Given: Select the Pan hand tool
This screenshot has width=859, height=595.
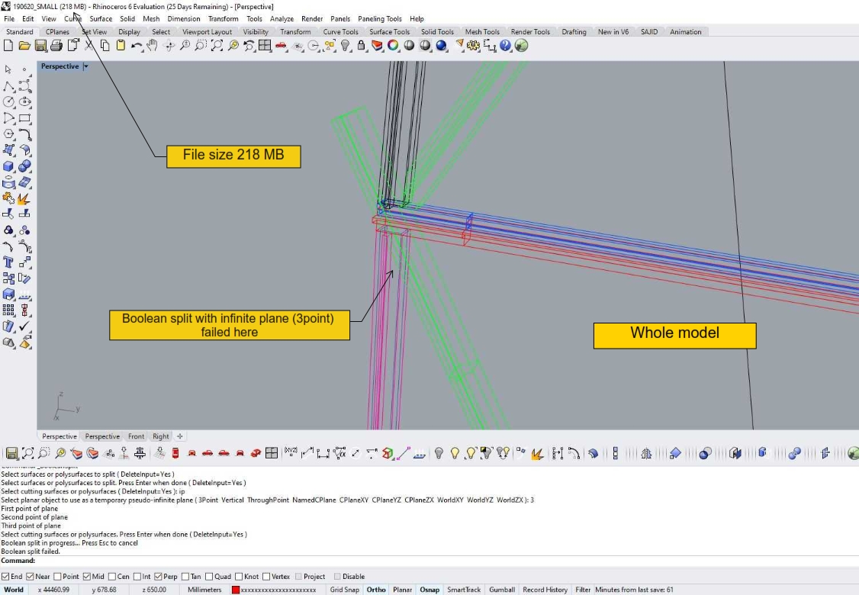Looking at the screenshot, I should 152,46.
